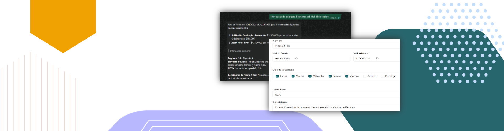The width and height of the screenshot is (504, 131).
Task: Uncheck the Martes checkbox
Action: [x=293, y=76]
